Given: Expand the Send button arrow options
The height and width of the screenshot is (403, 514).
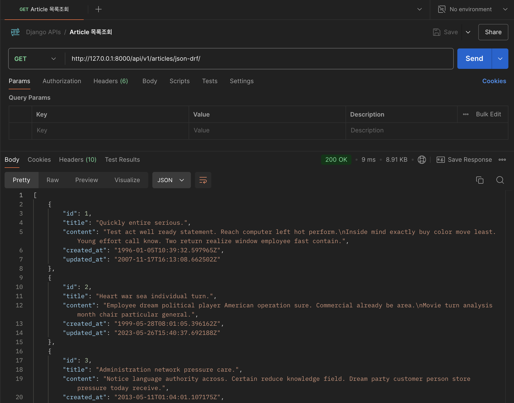Looking at the screenshot, I should tap(500, 59).
